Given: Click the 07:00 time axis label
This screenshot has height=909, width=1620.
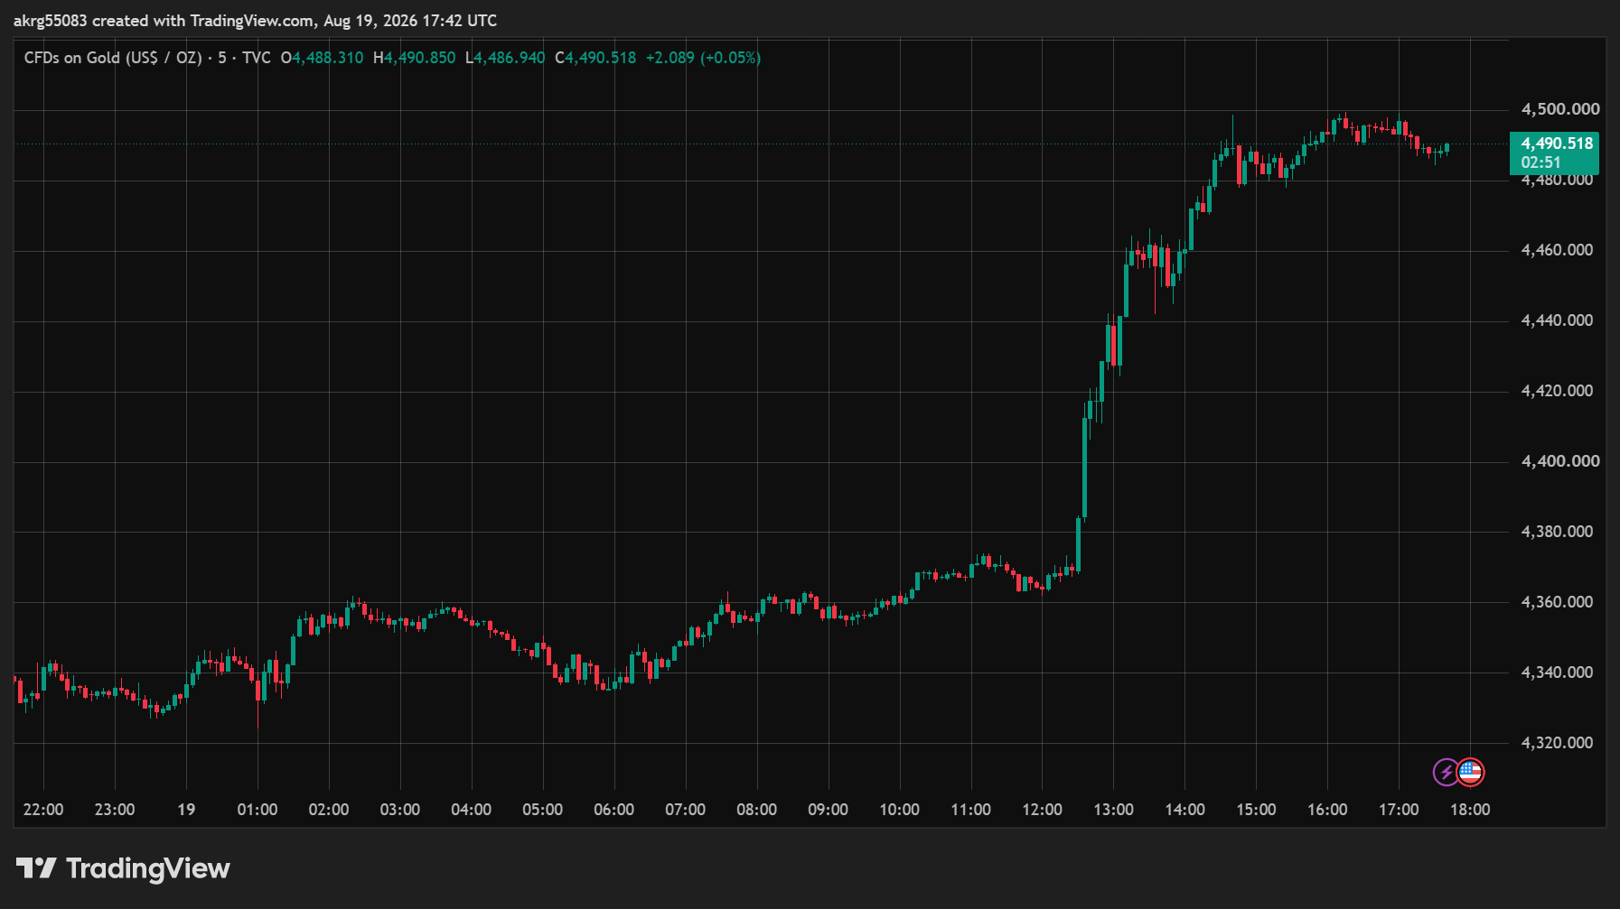Looking at the screenshot, I should (686, 810).
